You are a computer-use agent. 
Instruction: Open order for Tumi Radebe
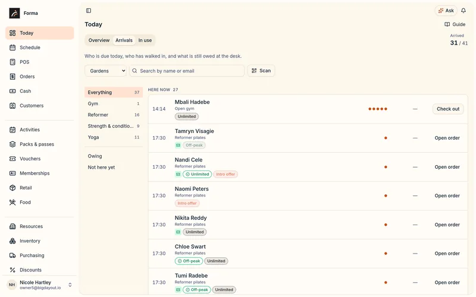click(x=447, y=283)
